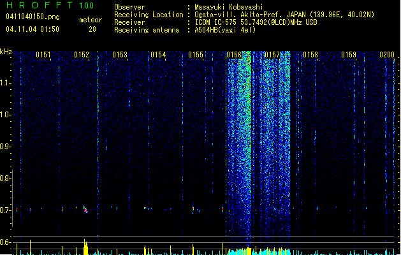Screen dimensions: 401x255
Task: Click the 0.9 kHz axis tick label
Action: (x=5, y=147)
